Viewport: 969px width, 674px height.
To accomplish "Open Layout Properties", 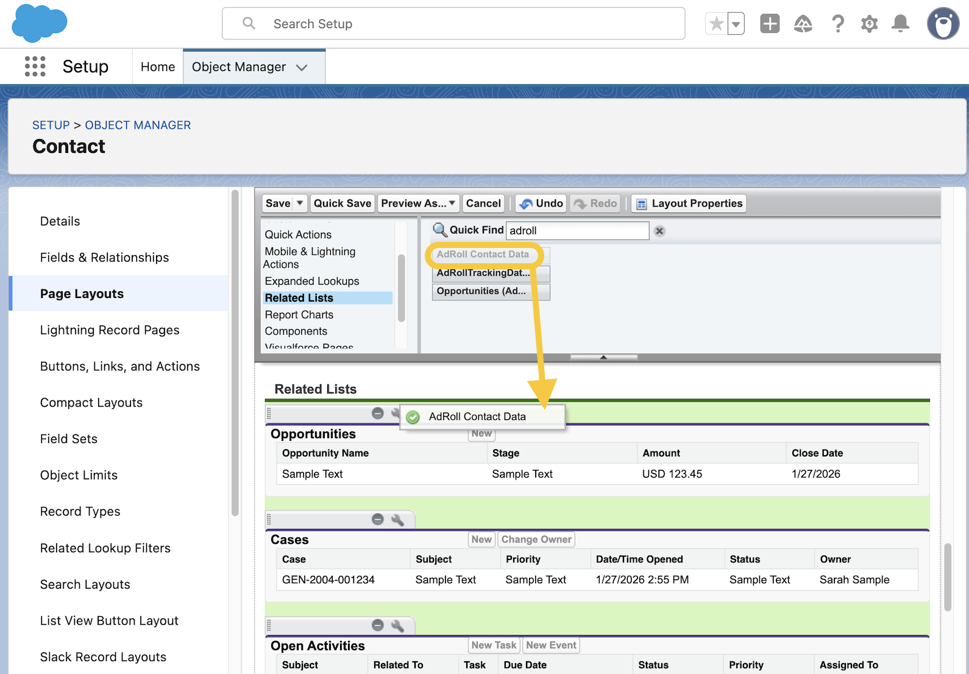I will [x=689, y=203].
